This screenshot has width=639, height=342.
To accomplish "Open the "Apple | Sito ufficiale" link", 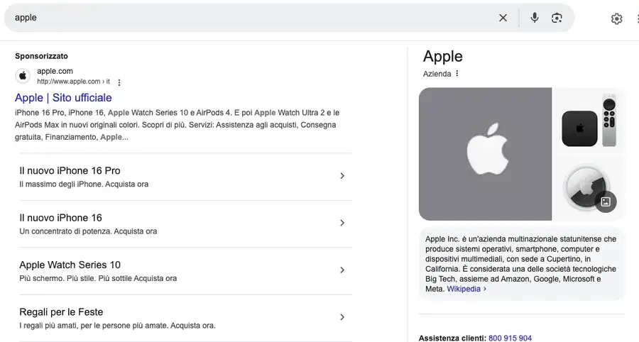I will [x=63, y=98].
